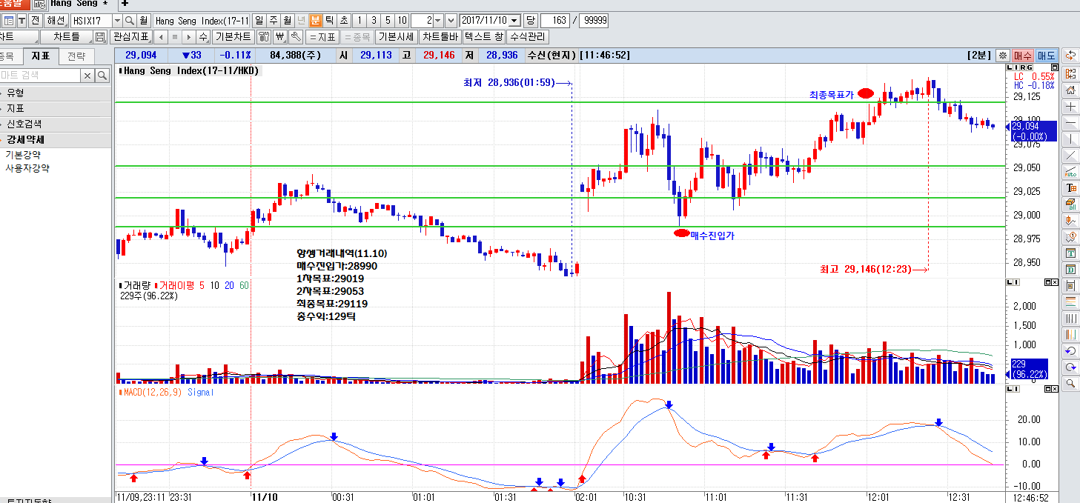Viewport: 1080px width, 503px height.
Task: Switch to the 전략 tab
Action: [76, 56]
